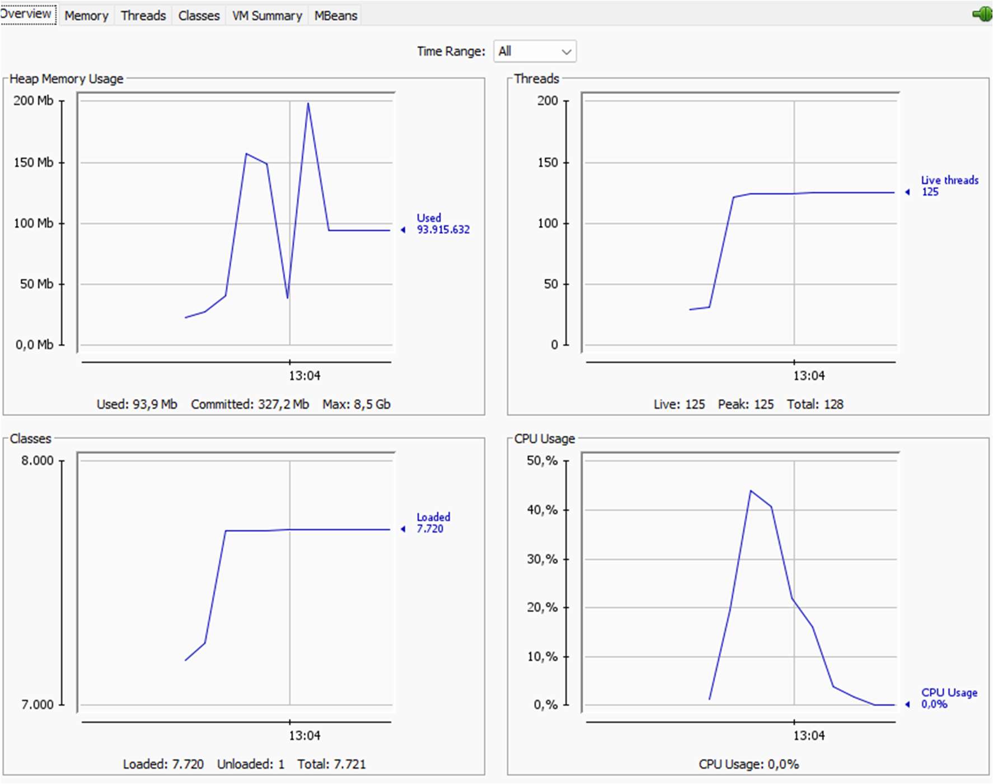Click the 200 Mb axis label

[34, 101]
